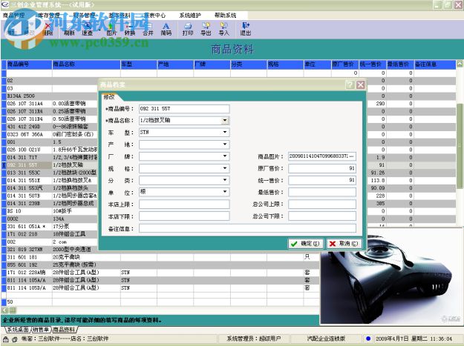Click the 合并 merge toolbar icon

(x=148, y=29)
